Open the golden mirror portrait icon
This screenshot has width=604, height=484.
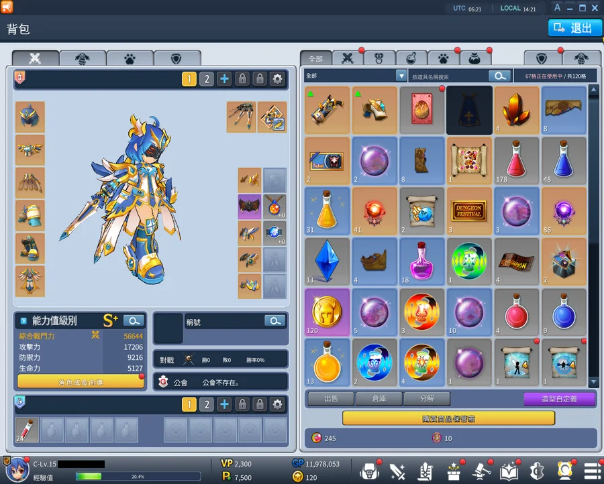pyautogui.click(x=564, y=471)
